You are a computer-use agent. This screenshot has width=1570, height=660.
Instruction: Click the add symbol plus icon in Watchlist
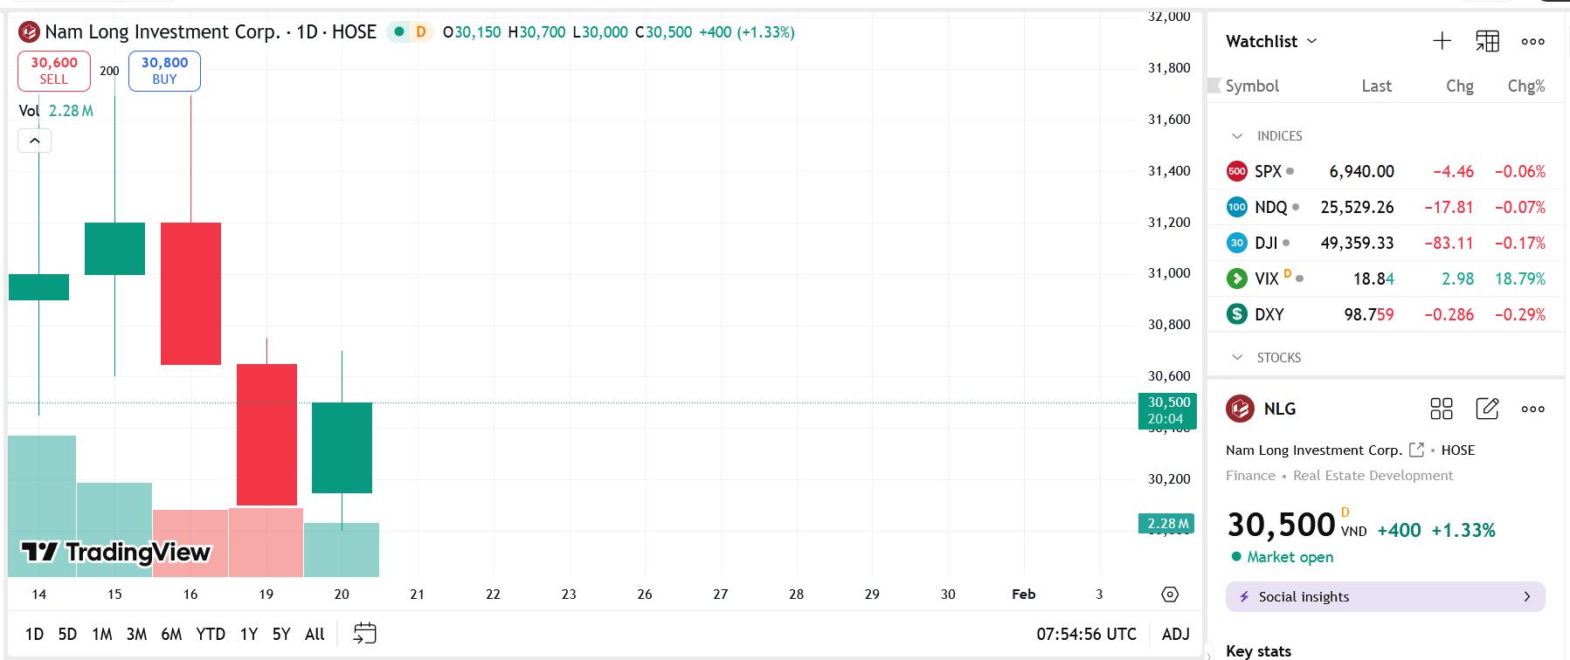tap(1442, 41)
